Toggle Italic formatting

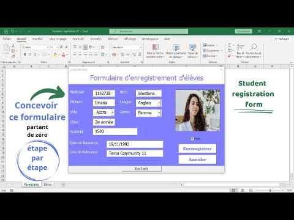(x=30, y=54)
